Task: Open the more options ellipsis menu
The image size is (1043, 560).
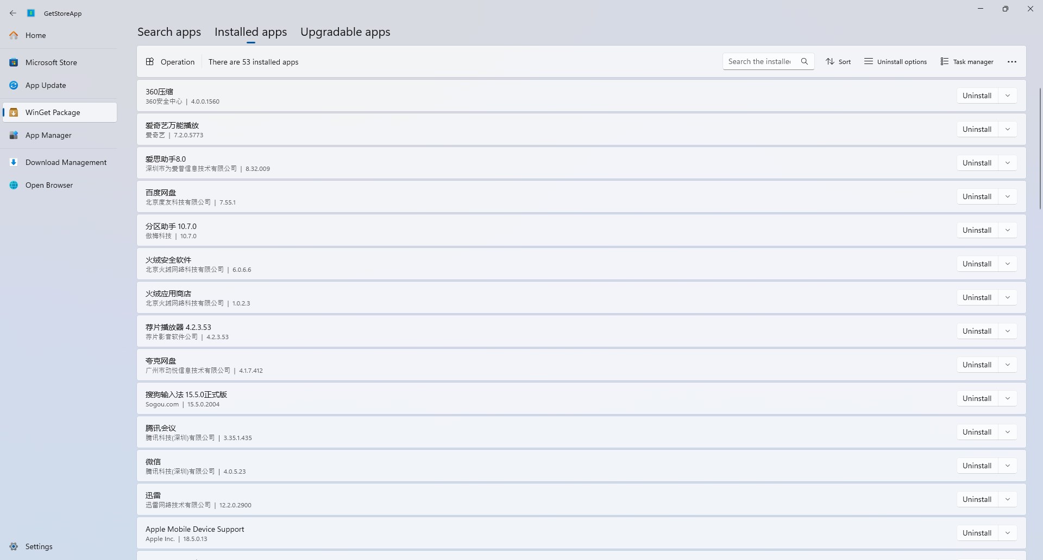Action: click(x=1012, y=62)
